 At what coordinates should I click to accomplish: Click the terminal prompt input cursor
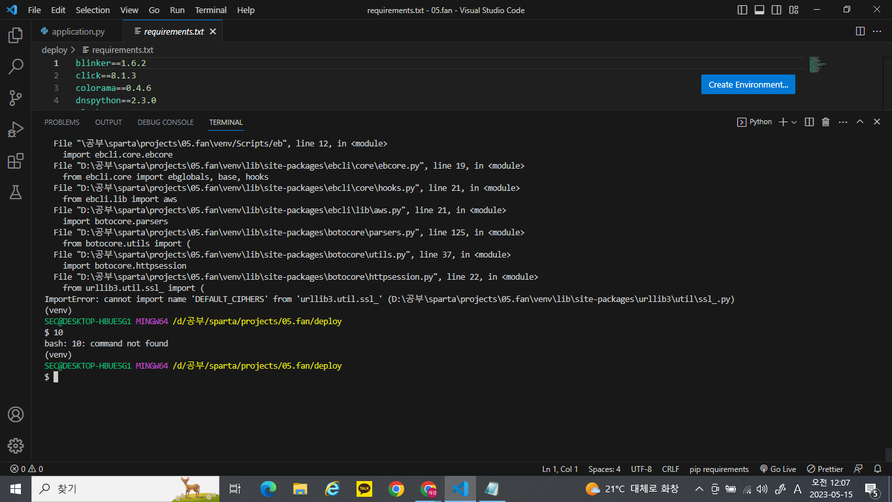coord(56,377)
